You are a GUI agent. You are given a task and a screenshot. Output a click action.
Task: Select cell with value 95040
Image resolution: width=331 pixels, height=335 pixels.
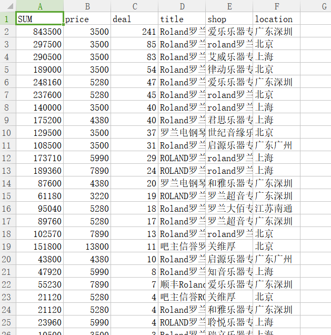pyautogui.click(x=39, y=209)
